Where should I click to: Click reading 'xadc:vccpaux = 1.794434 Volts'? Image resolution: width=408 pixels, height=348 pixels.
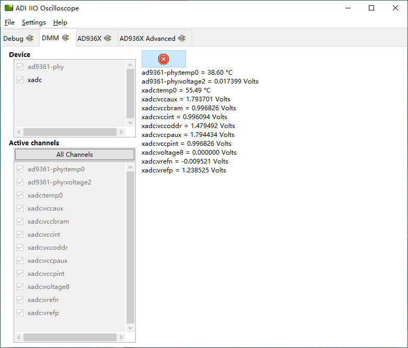[188, 135]
